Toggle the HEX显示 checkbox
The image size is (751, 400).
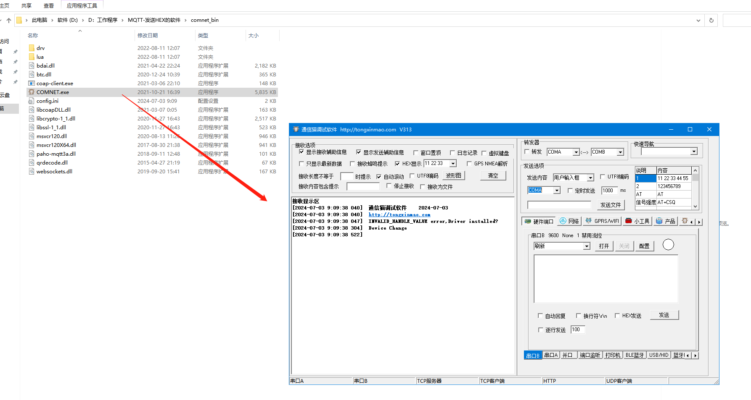[397, 164]
